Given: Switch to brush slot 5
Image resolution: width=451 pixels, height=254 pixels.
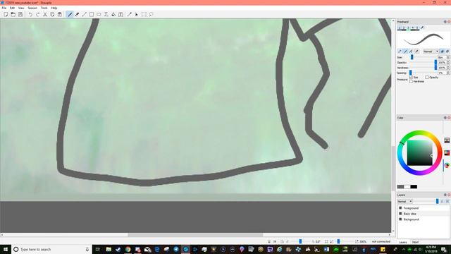Looking at the screenshot, I should (417, 28).
